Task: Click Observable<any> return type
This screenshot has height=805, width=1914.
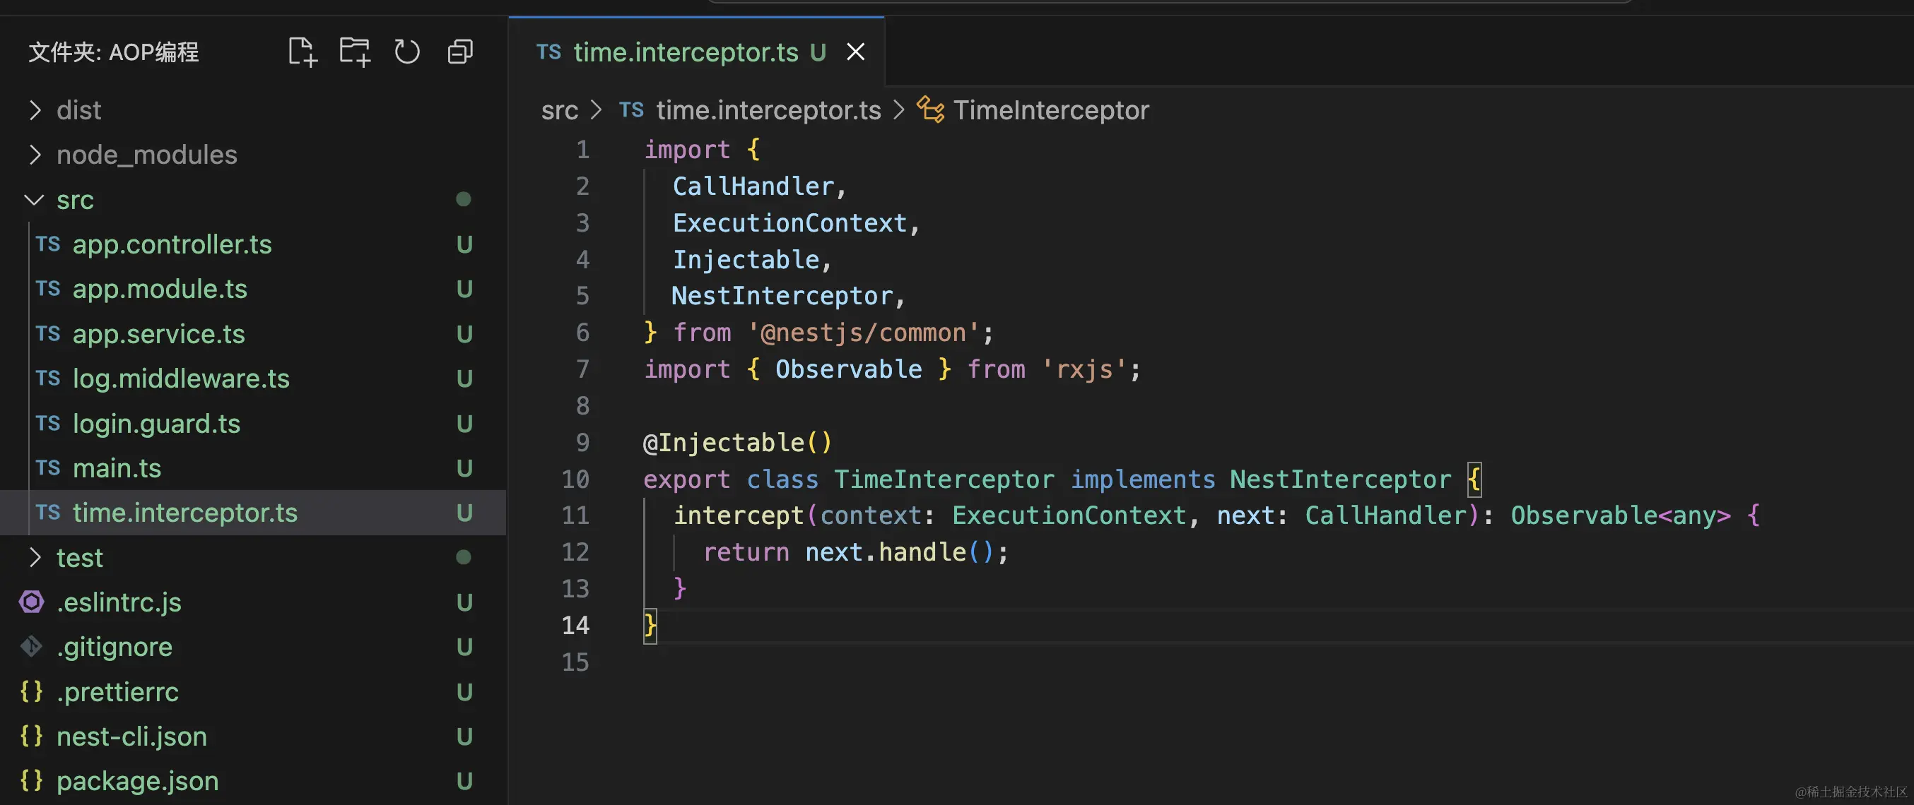Action: (1621, 515)
